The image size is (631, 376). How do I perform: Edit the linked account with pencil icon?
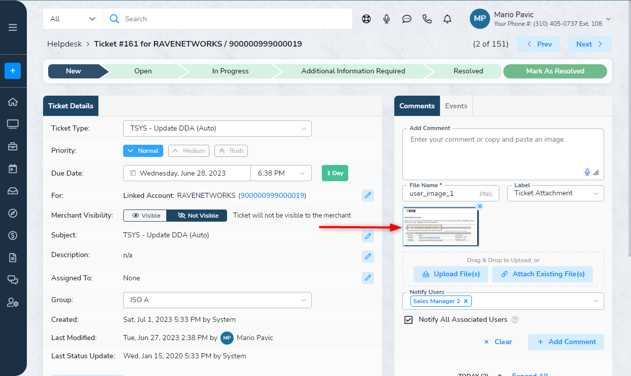[x=368, y=195]
